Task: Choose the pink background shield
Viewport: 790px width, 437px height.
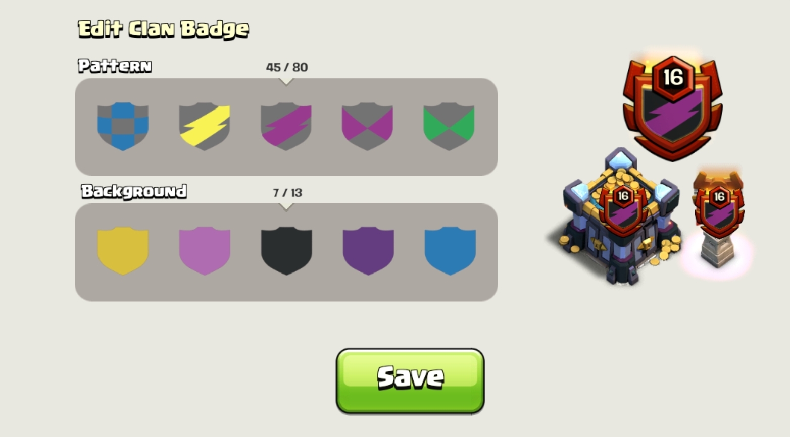Action: pos(205,251)
